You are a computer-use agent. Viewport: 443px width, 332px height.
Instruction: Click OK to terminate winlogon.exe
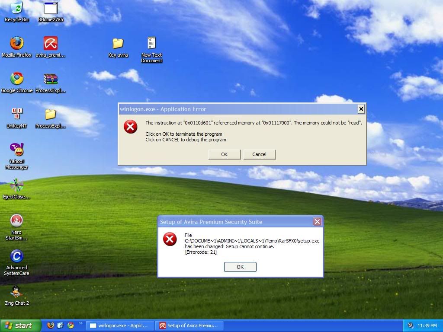pos(225,154)
